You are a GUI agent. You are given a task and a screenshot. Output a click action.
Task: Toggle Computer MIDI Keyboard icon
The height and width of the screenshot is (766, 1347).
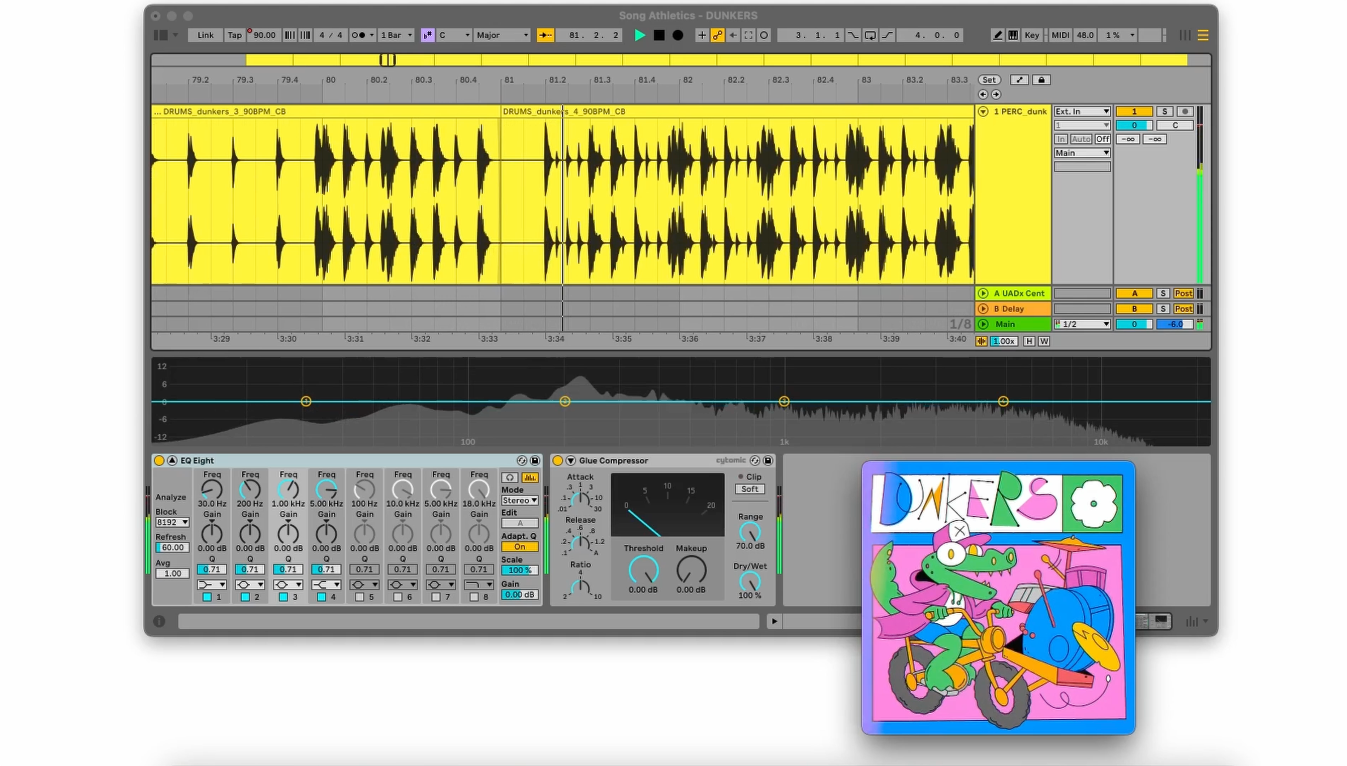tap(1013, 35)
